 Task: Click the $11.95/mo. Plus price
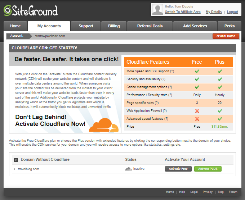tap(219, 127)
